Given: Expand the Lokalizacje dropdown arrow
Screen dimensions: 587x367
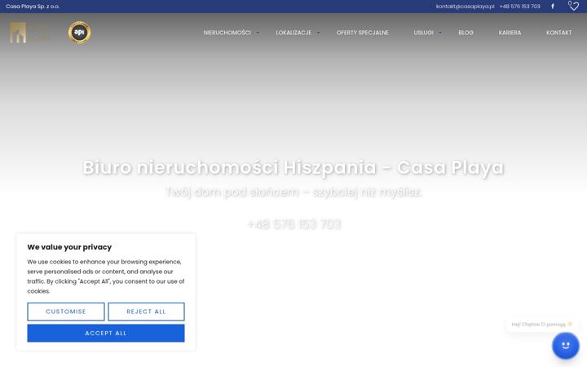Looking at the screenshot, I should [x=318, y=33].
